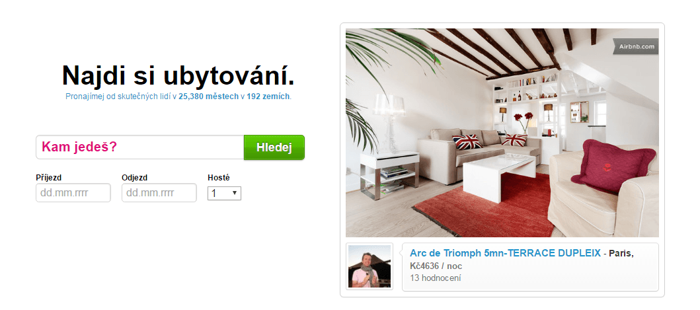Click the 'Kč4636 / noc' price text
This screenshot has width=700, height=310.
point(436,266)
